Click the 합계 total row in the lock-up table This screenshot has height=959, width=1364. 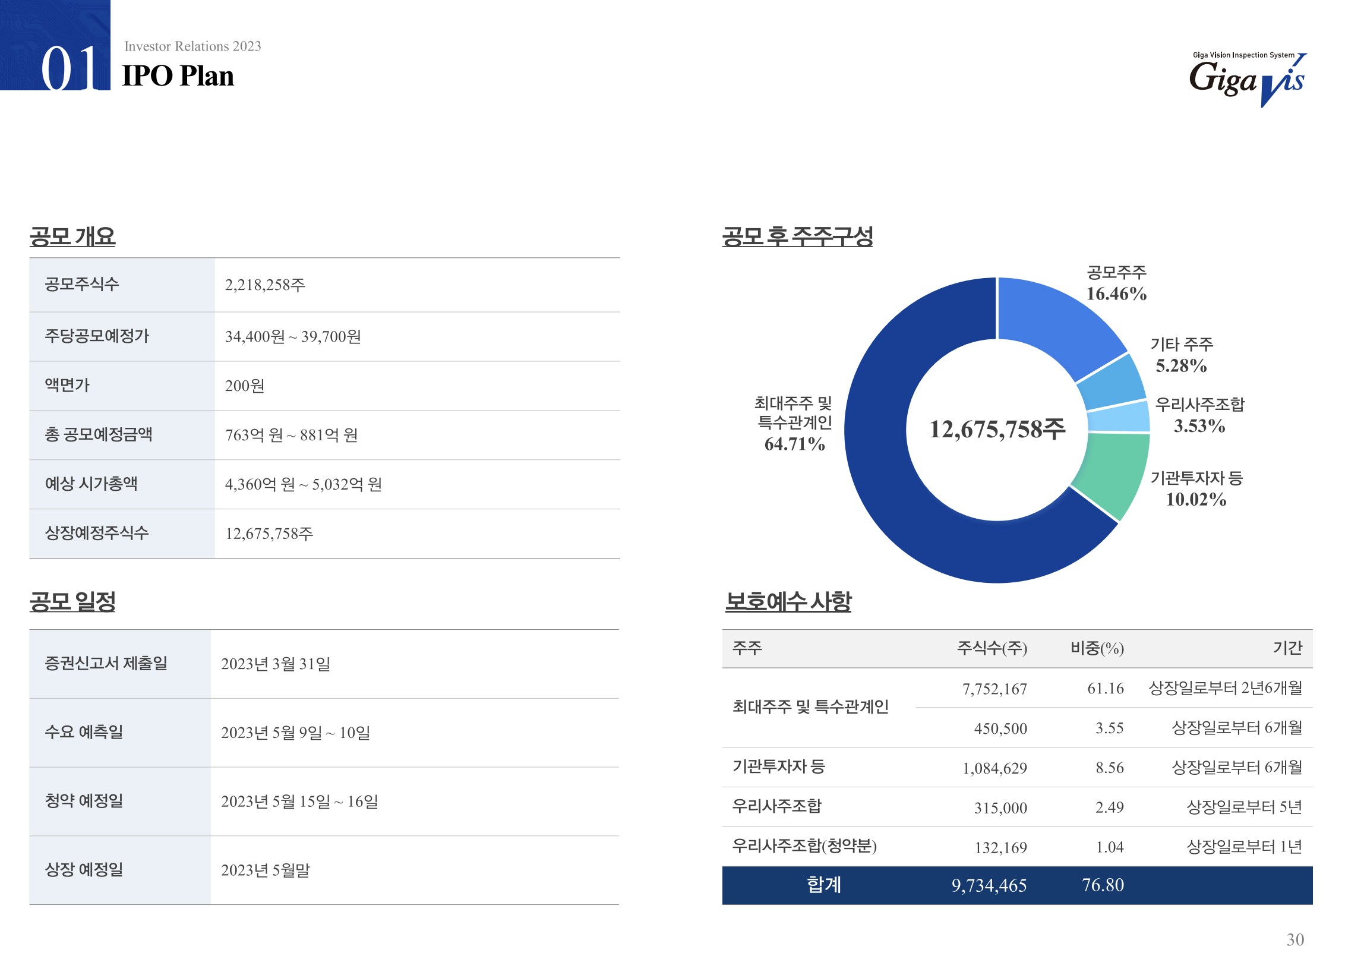point(823,885)
